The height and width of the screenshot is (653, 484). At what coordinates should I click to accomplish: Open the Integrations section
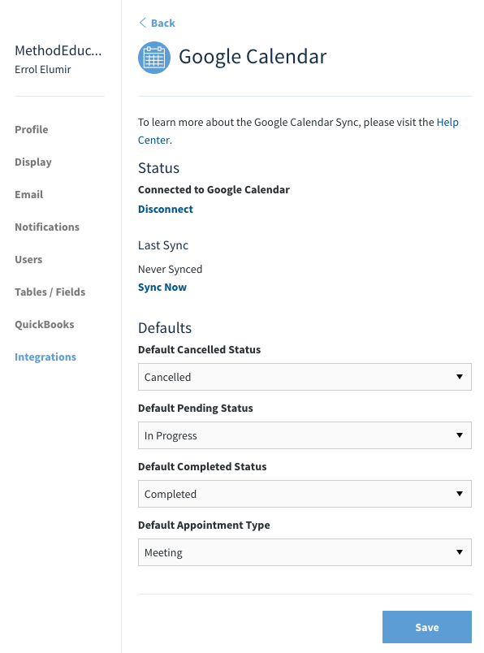[45, 357]
